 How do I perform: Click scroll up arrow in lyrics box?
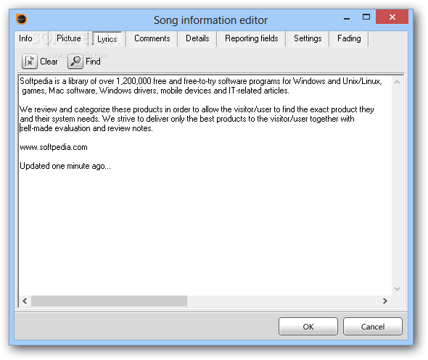[x=397, y=82]
